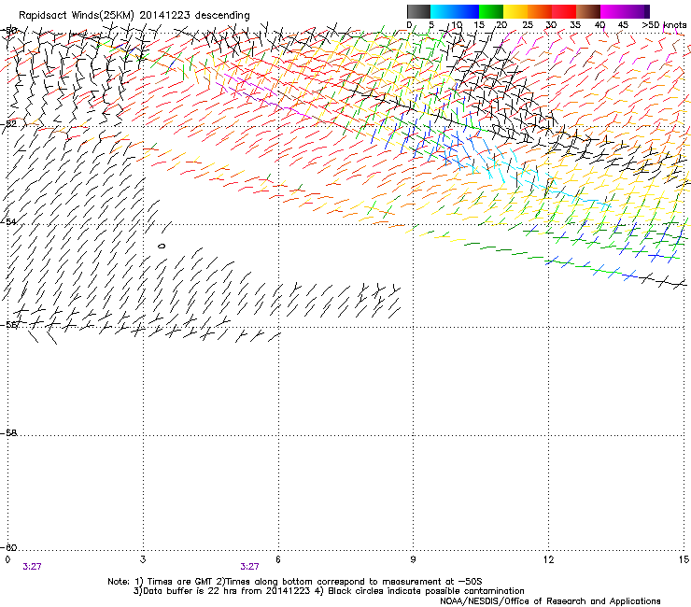Click the orange 25-30 knots legend segment
Viewport: 691px width, 607px height.
coord(540,11)
